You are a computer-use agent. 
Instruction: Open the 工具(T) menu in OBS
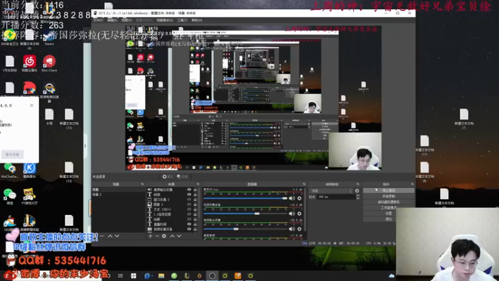[182, 20]
